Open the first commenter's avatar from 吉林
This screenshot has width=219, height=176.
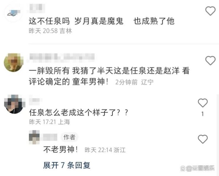coord(14,13)
